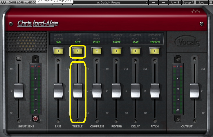Click the red L/R balance knob

coord(35,118)
